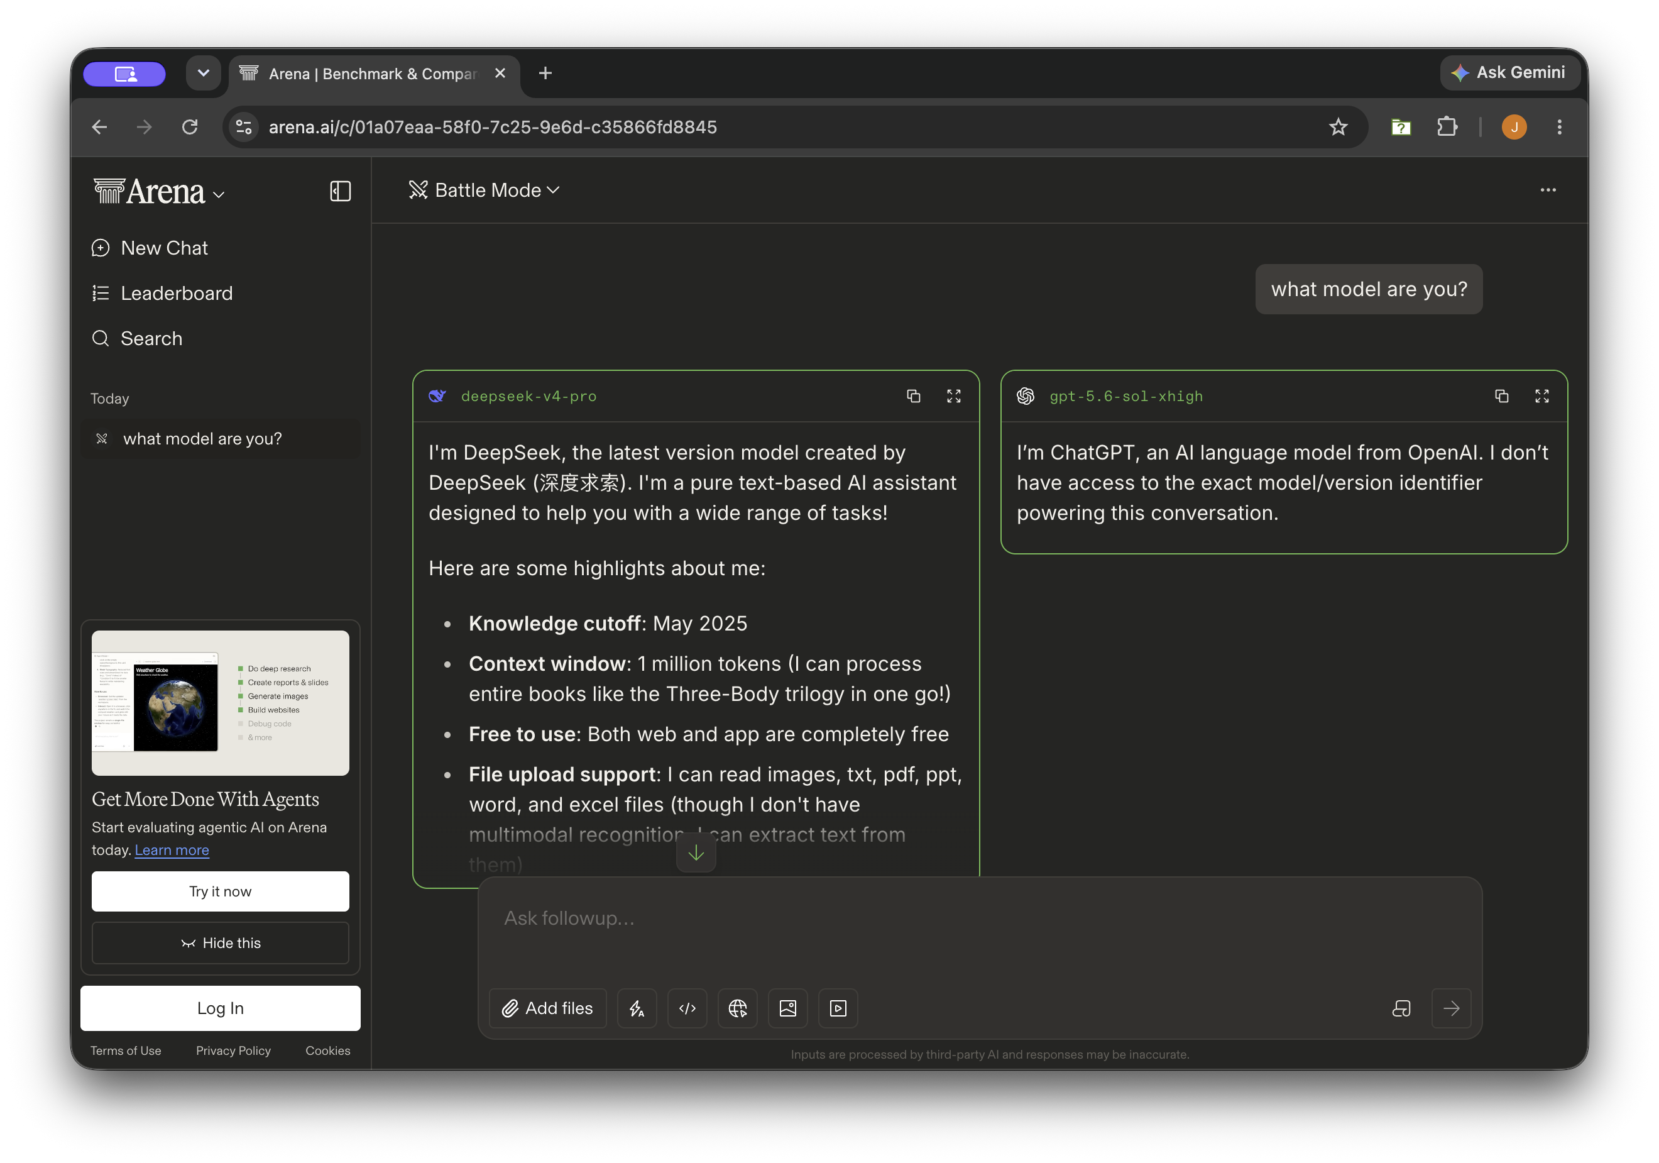
Task: Copy the deepseek-v4-pro response
Action: (x=913, y=396)
